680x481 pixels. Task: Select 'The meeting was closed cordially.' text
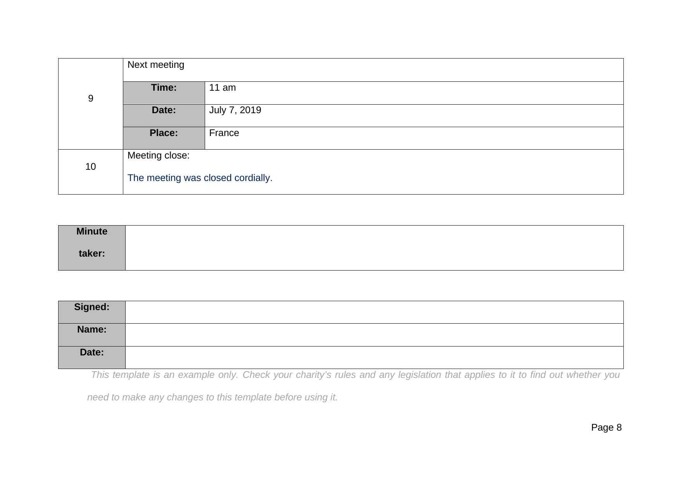tap(200, 178)
